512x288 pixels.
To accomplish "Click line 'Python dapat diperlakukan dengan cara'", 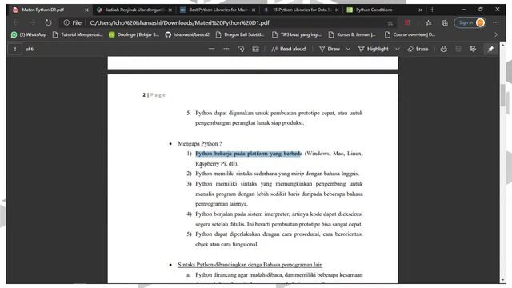I will [279, 234].
